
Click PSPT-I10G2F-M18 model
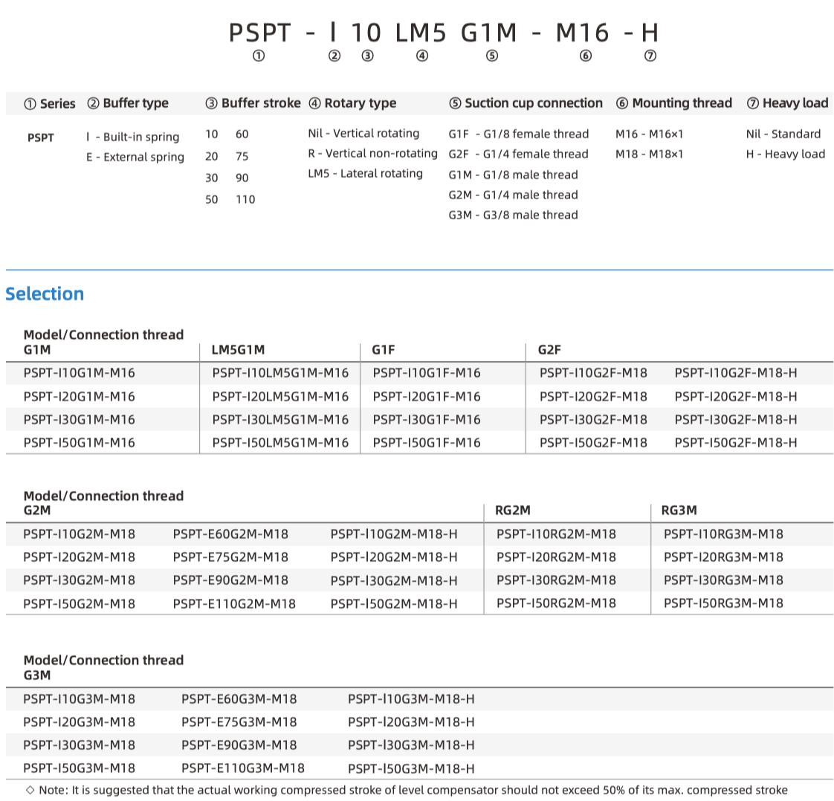click(594, 373)
